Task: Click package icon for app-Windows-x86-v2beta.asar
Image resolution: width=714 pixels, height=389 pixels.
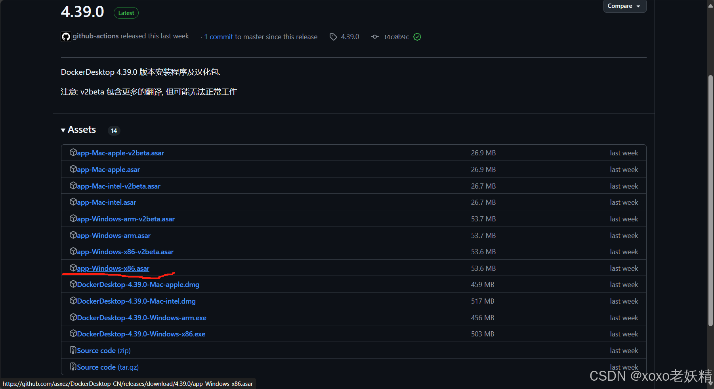Action: (73, 251)
